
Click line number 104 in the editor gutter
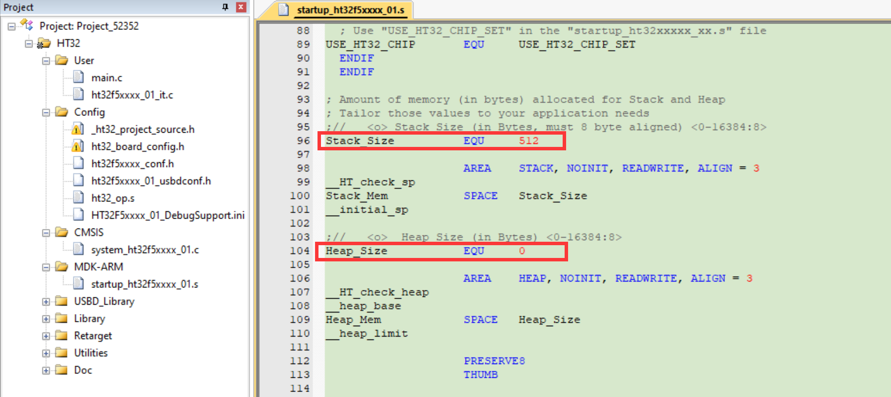pyautogui.click(x=299, y=251)
